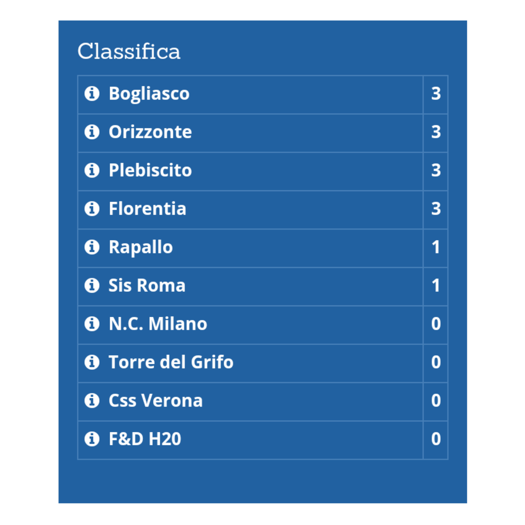Select the Bogliasco team name
The height and width of the screenshot is (525, 525).
point(149,94)
